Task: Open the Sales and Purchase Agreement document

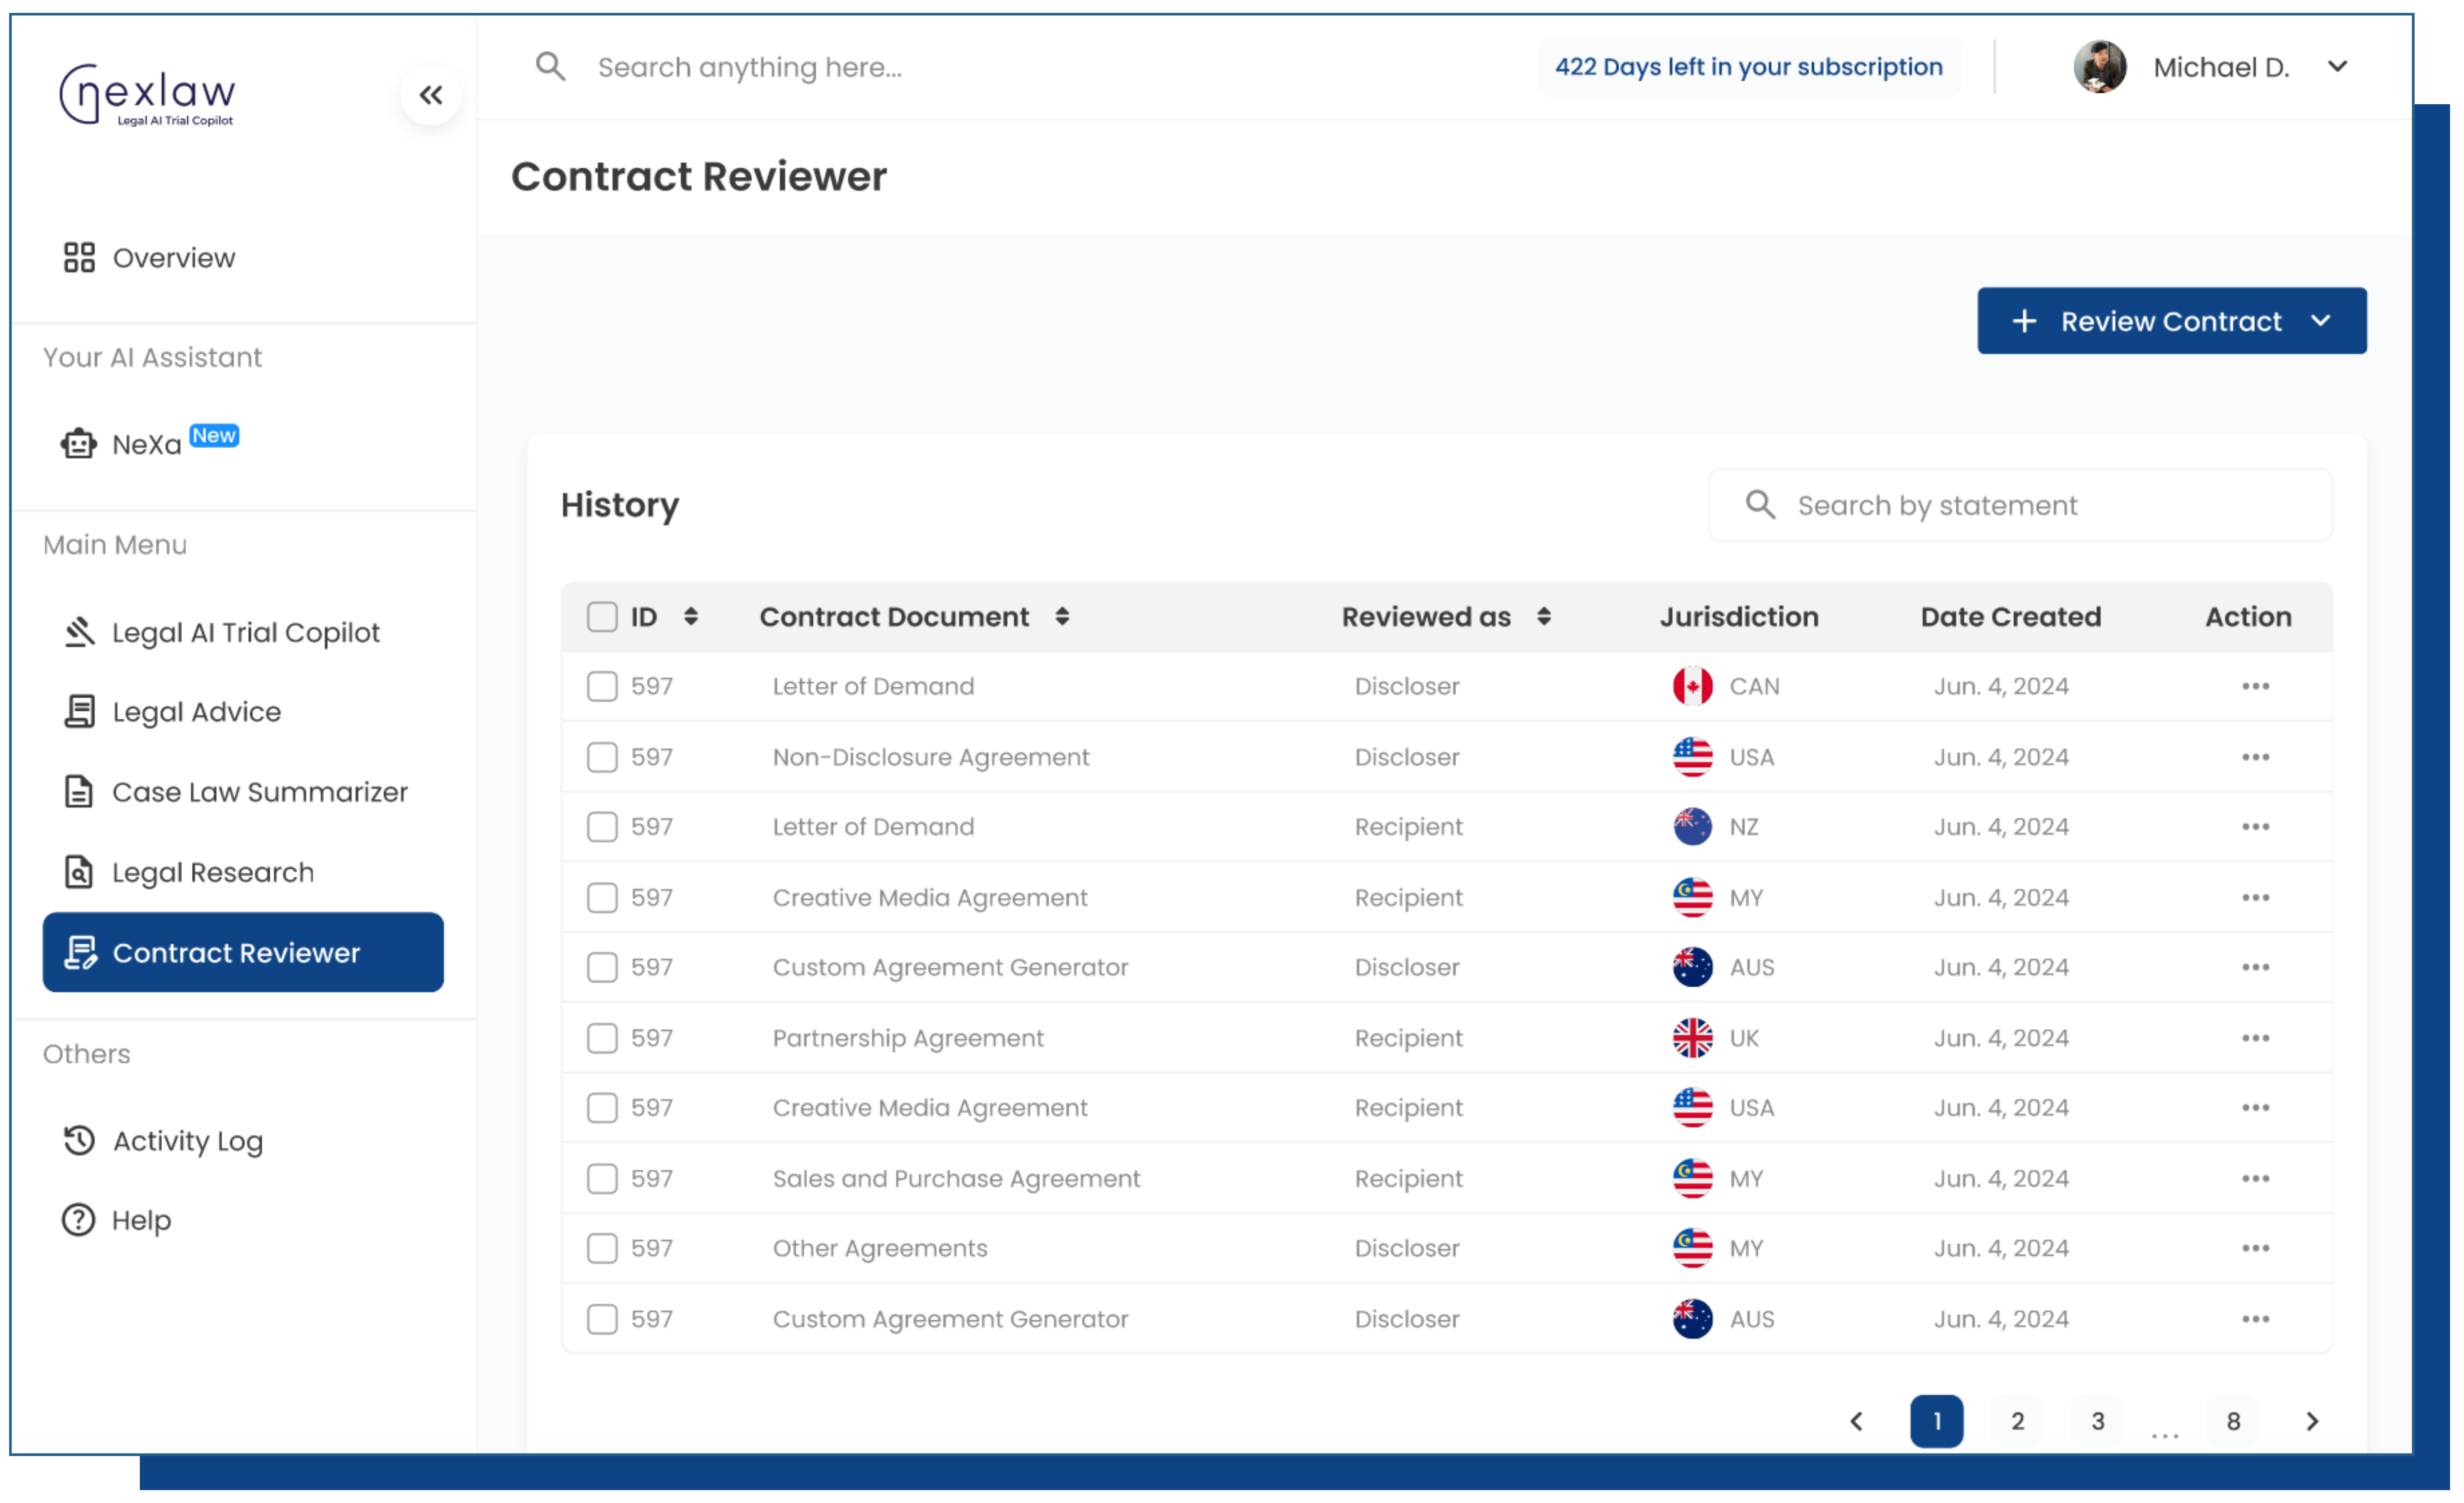Action: pyautogui.click(x=956, y=1179)
